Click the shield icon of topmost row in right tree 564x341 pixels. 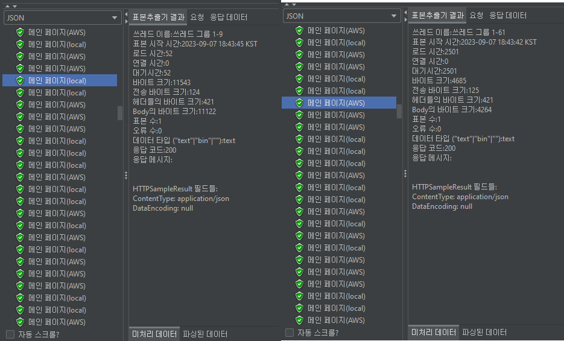[x=299, y=31]
